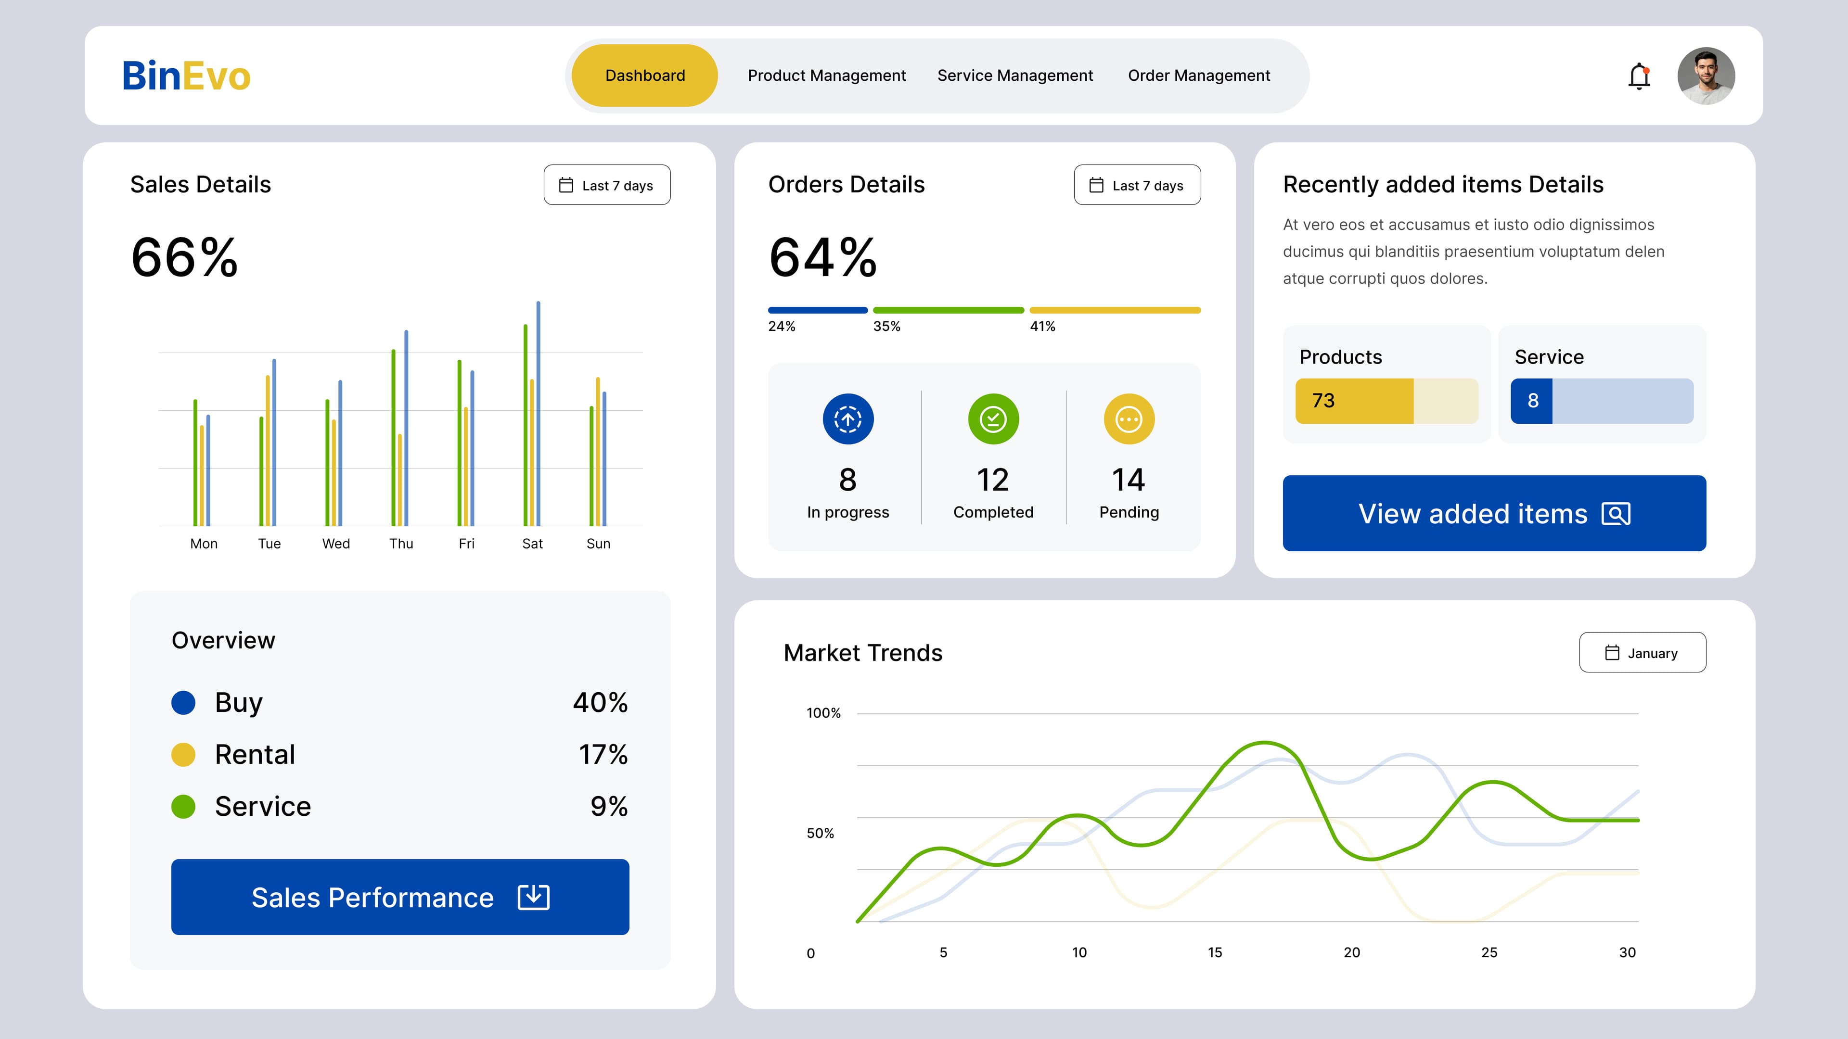Screen dimensions: 1848x1039
Task: Click the blue Buy legend dot
Action: tap(184, 703)
